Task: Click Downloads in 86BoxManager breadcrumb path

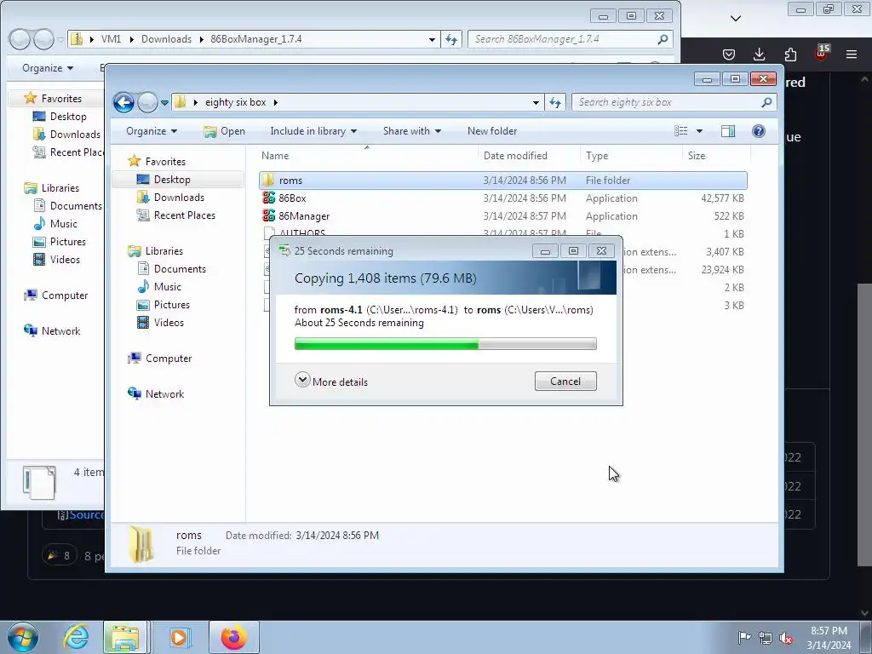Action: coord(166,39)
